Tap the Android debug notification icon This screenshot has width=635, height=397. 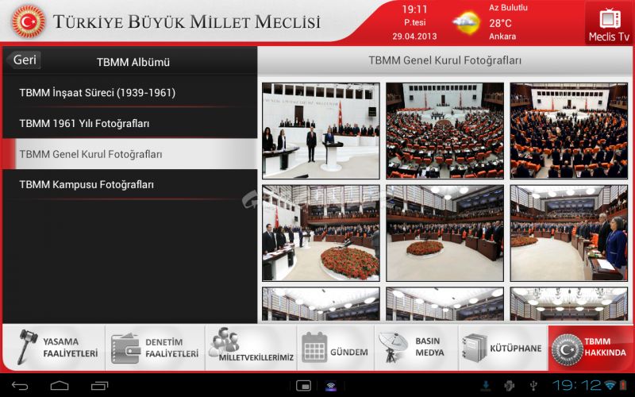509,386
